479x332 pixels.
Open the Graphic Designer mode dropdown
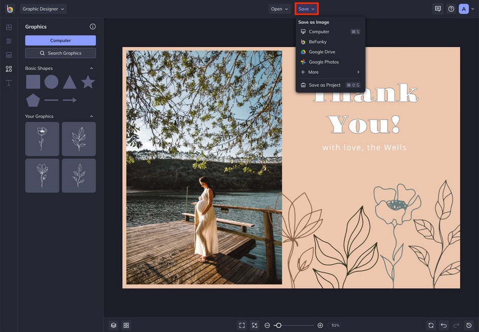(x=43, y=9)
